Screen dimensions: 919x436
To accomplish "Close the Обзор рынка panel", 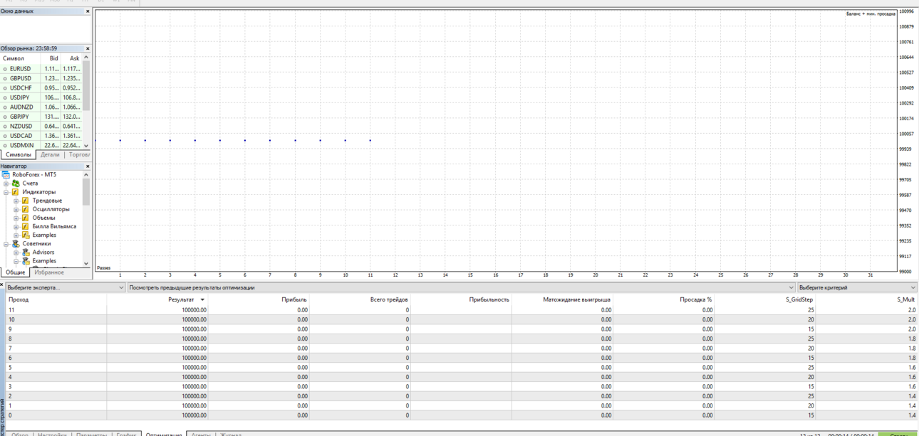I will click(88, 48).
